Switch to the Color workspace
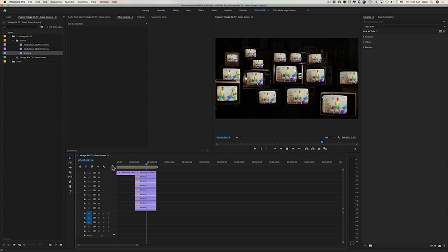448x252 pixels. pos(188,10)
